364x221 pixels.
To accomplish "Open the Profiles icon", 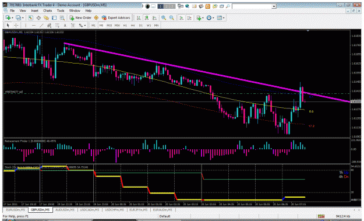I will tap(18, 17).
